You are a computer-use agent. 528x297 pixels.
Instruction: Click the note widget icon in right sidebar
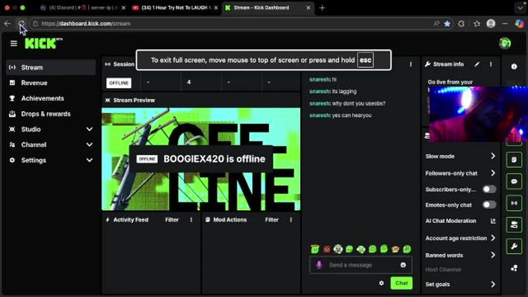point(514,160)
